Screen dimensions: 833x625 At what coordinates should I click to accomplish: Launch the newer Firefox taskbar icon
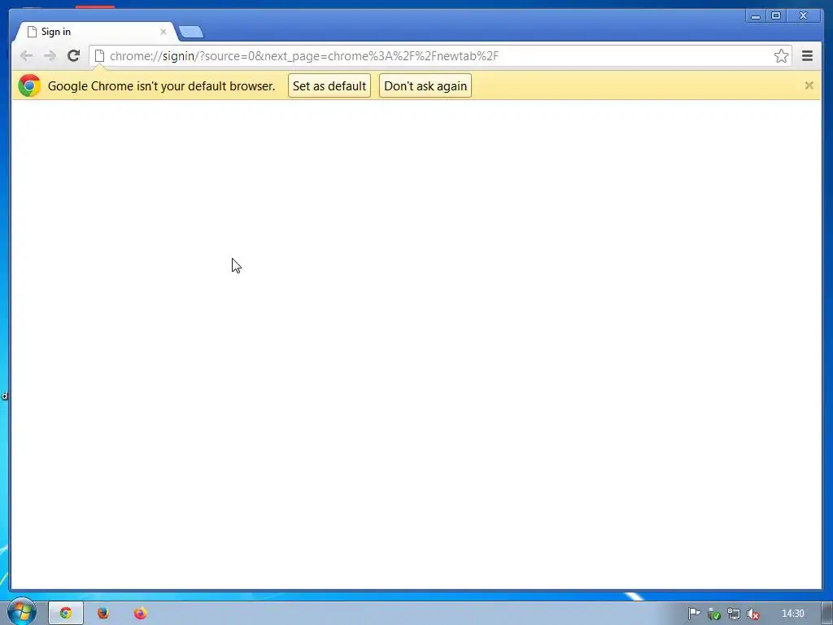[140, 614]
